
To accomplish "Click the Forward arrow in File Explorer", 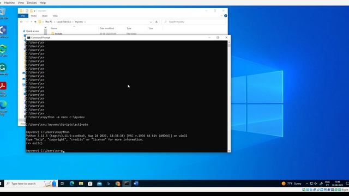I will tap(27, 22).
